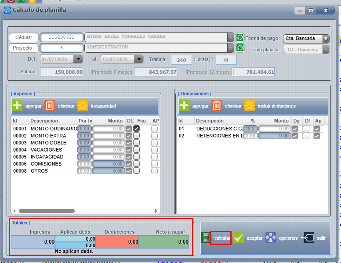This screenshot has width=341, height=263.
Task: Click the red Deducciones total box
Action: 117,242
